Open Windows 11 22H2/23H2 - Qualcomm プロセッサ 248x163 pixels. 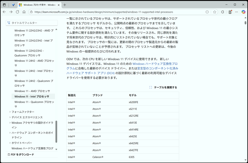coord(29,53)
